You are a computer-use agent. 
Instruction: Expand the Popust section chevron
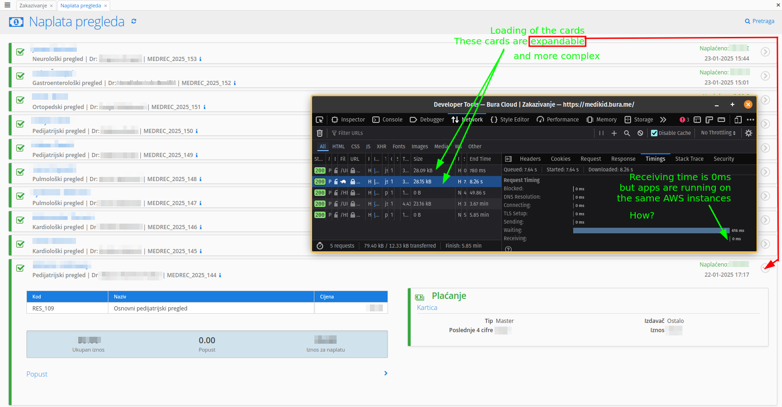tap(386, 373)
